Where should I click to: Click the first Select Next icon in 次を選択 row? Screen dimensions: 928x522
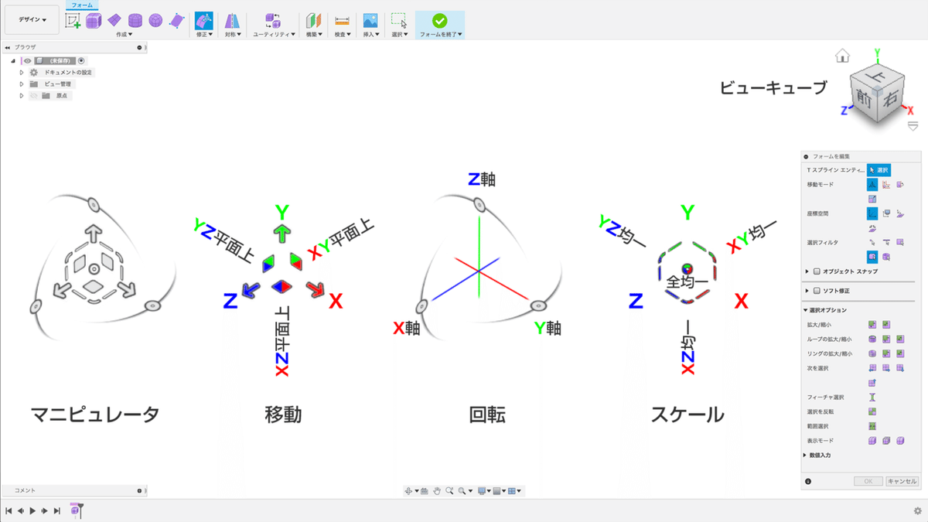point(872,368)
